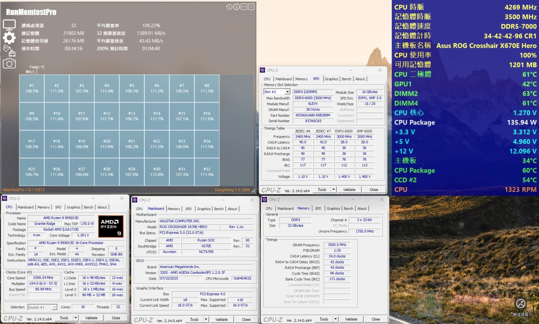Expand Tools arrow in the CPU-Z SPD window
The image size is (539, 324).
[333, 190]
